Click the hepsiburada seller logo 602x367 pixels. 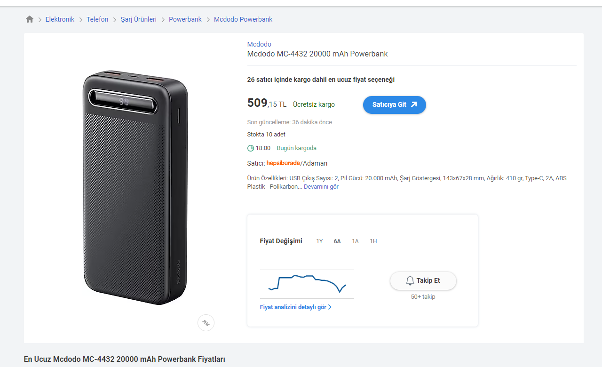tap(283, 163)
